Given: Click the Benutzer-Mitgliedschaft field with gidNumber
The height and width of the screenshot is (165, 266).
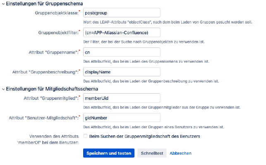Looking at the screenshot, I should click(122, 118).
